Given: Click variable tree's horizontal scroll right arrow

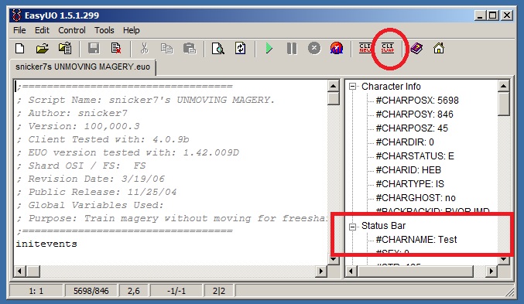Looking at the screenshot, I should click(491, 271).
